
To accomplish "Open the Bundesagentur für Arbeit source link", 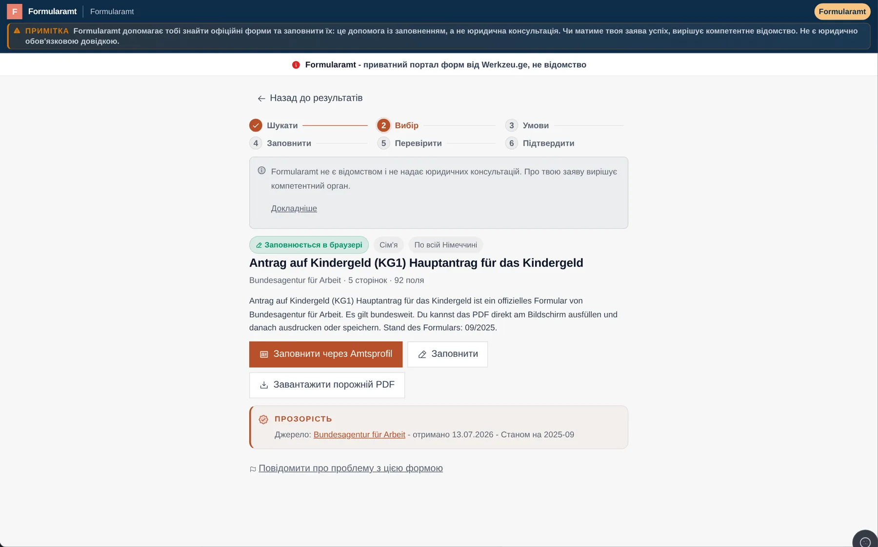I will 359,434.
